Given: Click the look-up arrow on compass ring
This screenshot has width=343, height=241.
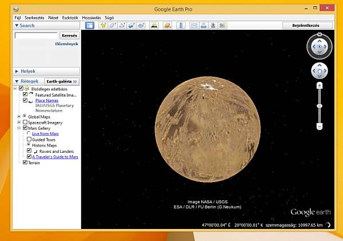Looking at the screenshot, I should [320, 41].
